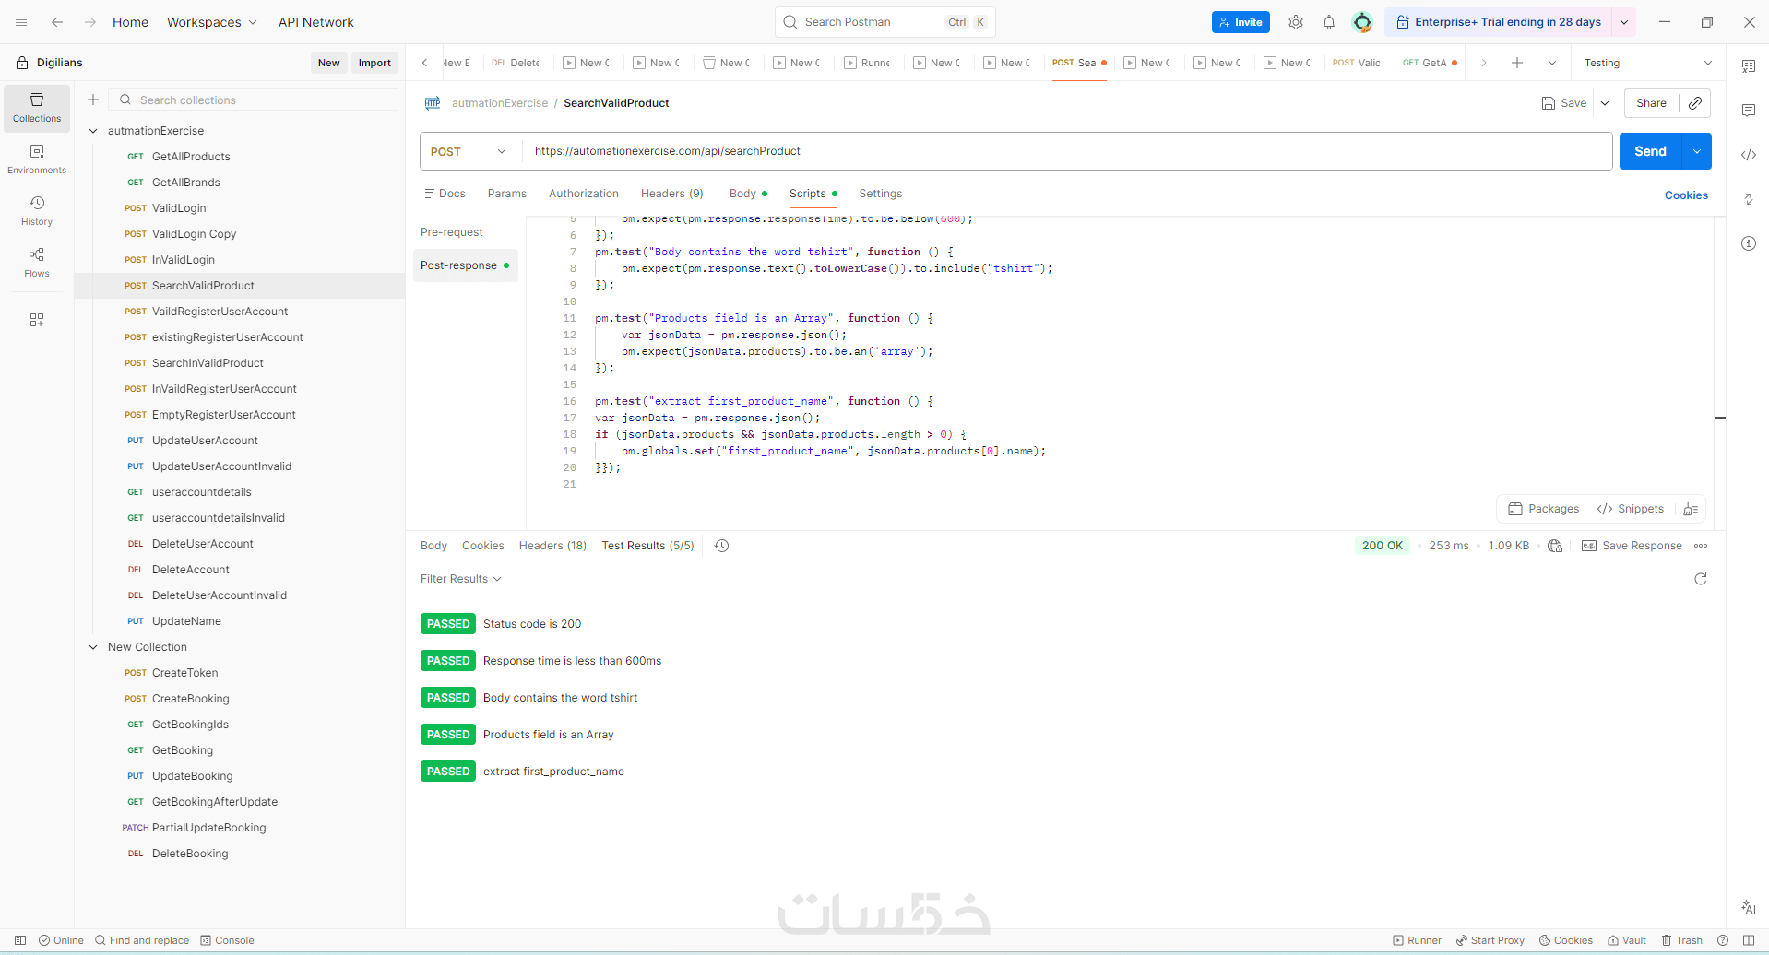Toggle the two-pane layout icon in status bar
Screen dimensions: 1769x955
tap(1749, 940)
